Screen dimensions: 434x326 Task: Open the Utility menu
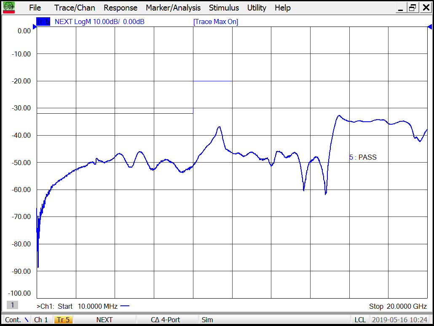[257, 8]
